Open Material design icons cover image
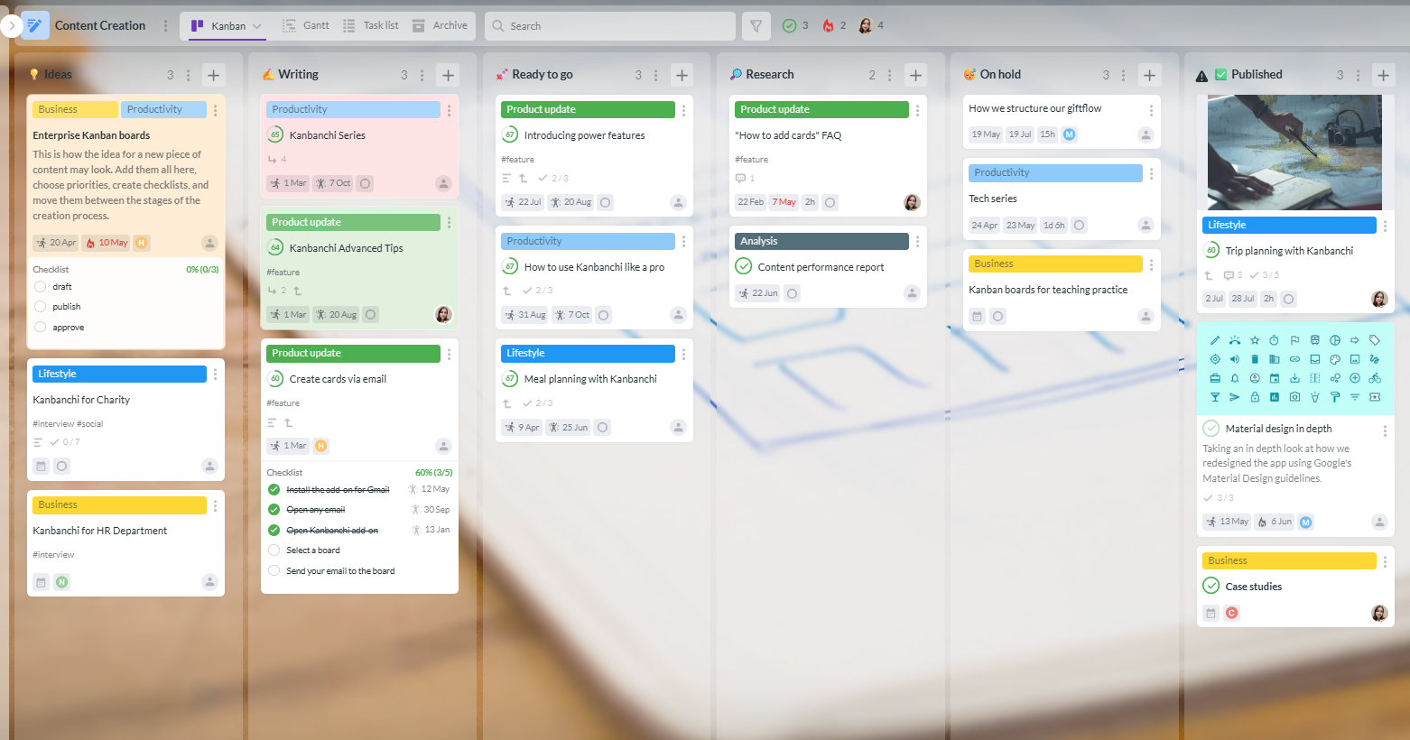Image resolution: width=1410 pixels, height=740 pixels. point(1295,368)
